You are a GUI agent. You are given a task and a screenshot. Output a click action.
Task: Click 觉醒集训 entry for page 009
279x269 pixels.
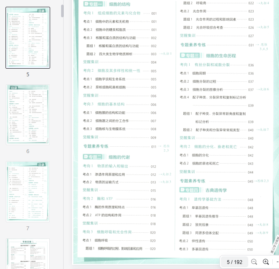pos(120,137)
